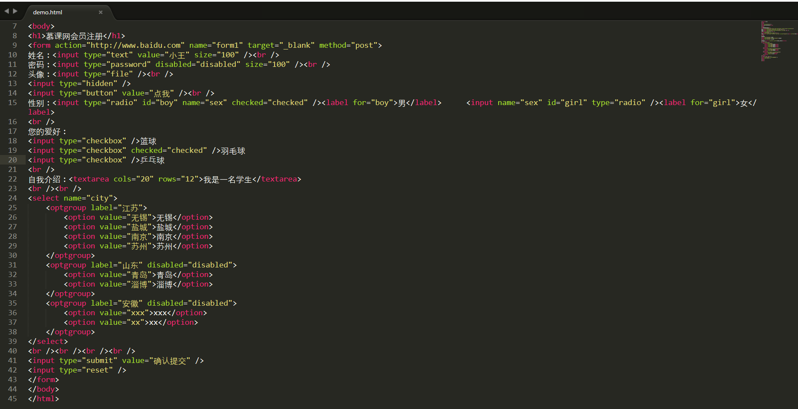Click the optgroup label "安徽"
Viewport: 798px width, 409px height.
(x=131, y=303)
